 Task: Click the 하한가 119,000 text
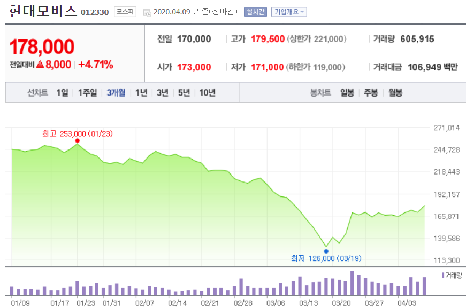316,67
